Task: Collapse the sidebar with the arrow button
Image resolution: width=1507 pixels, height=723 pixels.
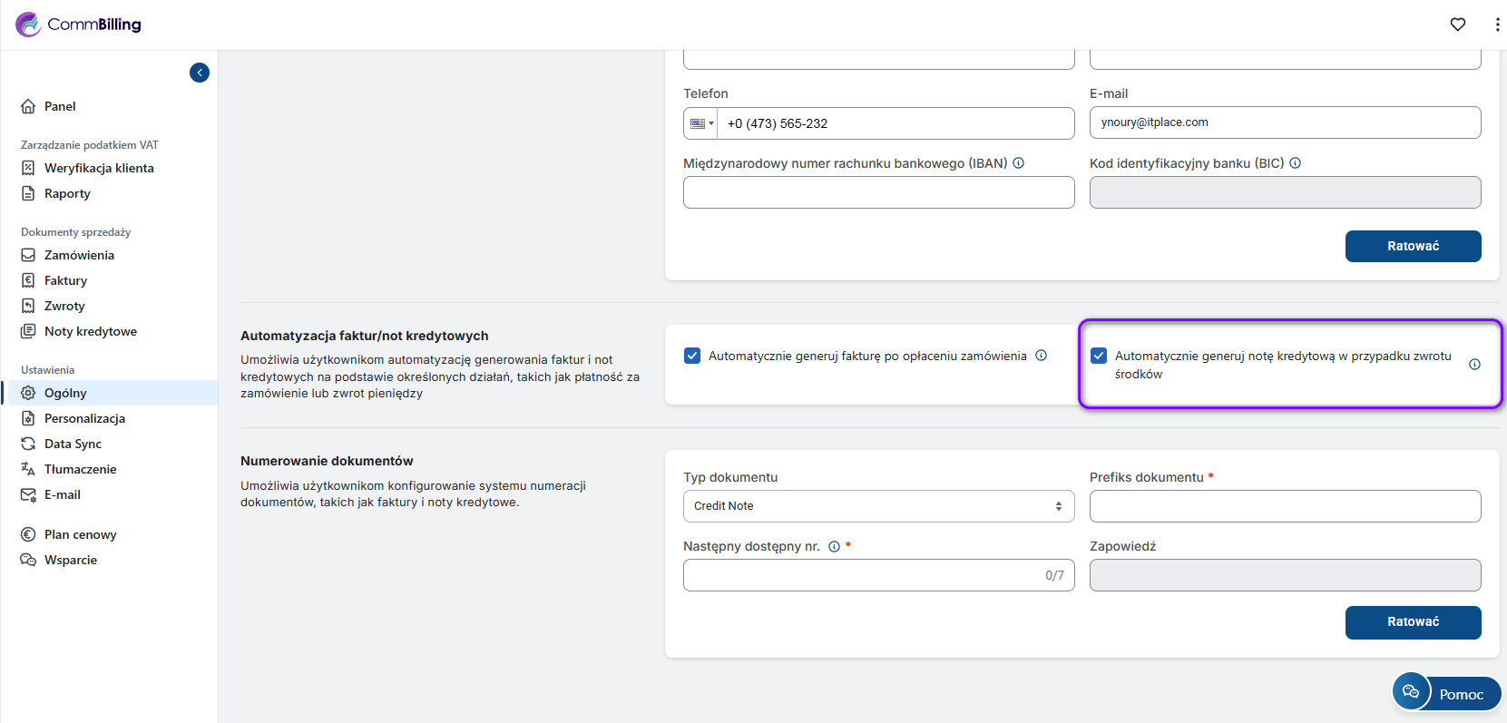Action: click(x=200, y=73)
